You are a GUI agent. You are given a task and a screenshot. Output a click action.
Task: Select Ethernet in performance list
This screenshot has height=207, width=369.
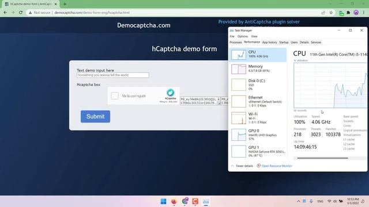(x=258, y=101)
